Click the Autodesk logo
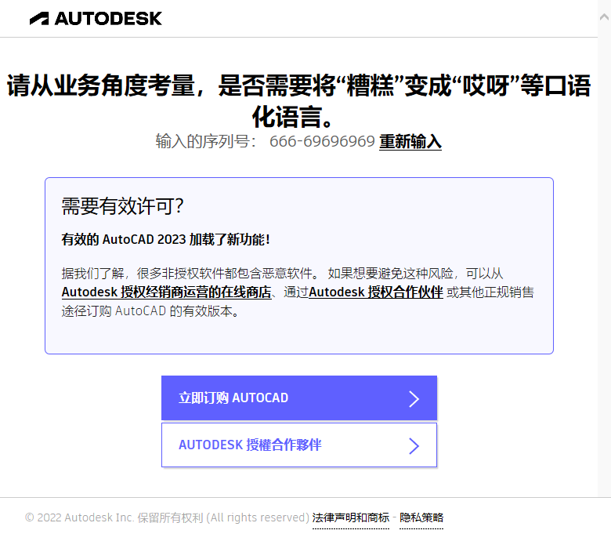Viewport: 611px width, 541px height. [96, 18]
